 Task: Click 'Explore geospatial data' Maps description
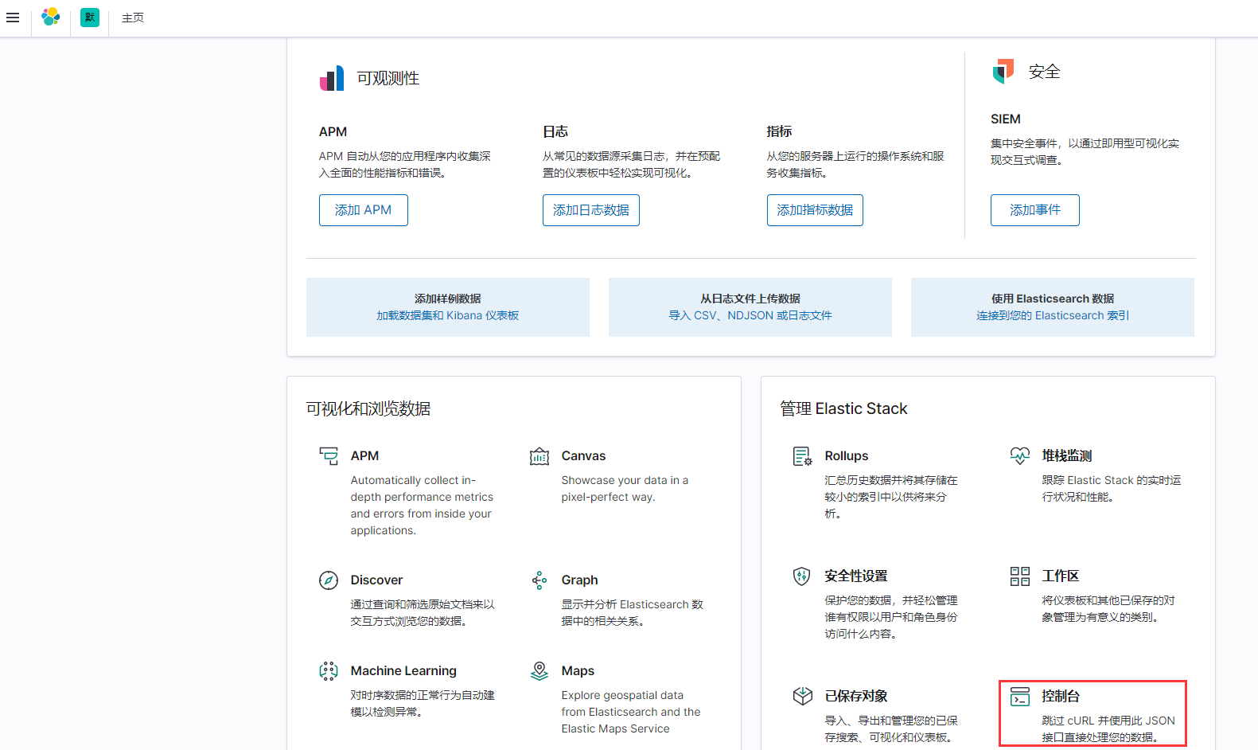tap(631, 712)
